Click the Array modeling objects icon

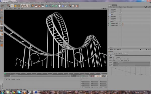pos(56,6)
